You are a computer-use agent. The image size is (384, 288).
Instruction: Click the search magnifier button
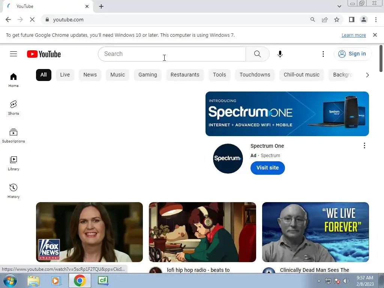coord(257,54)
